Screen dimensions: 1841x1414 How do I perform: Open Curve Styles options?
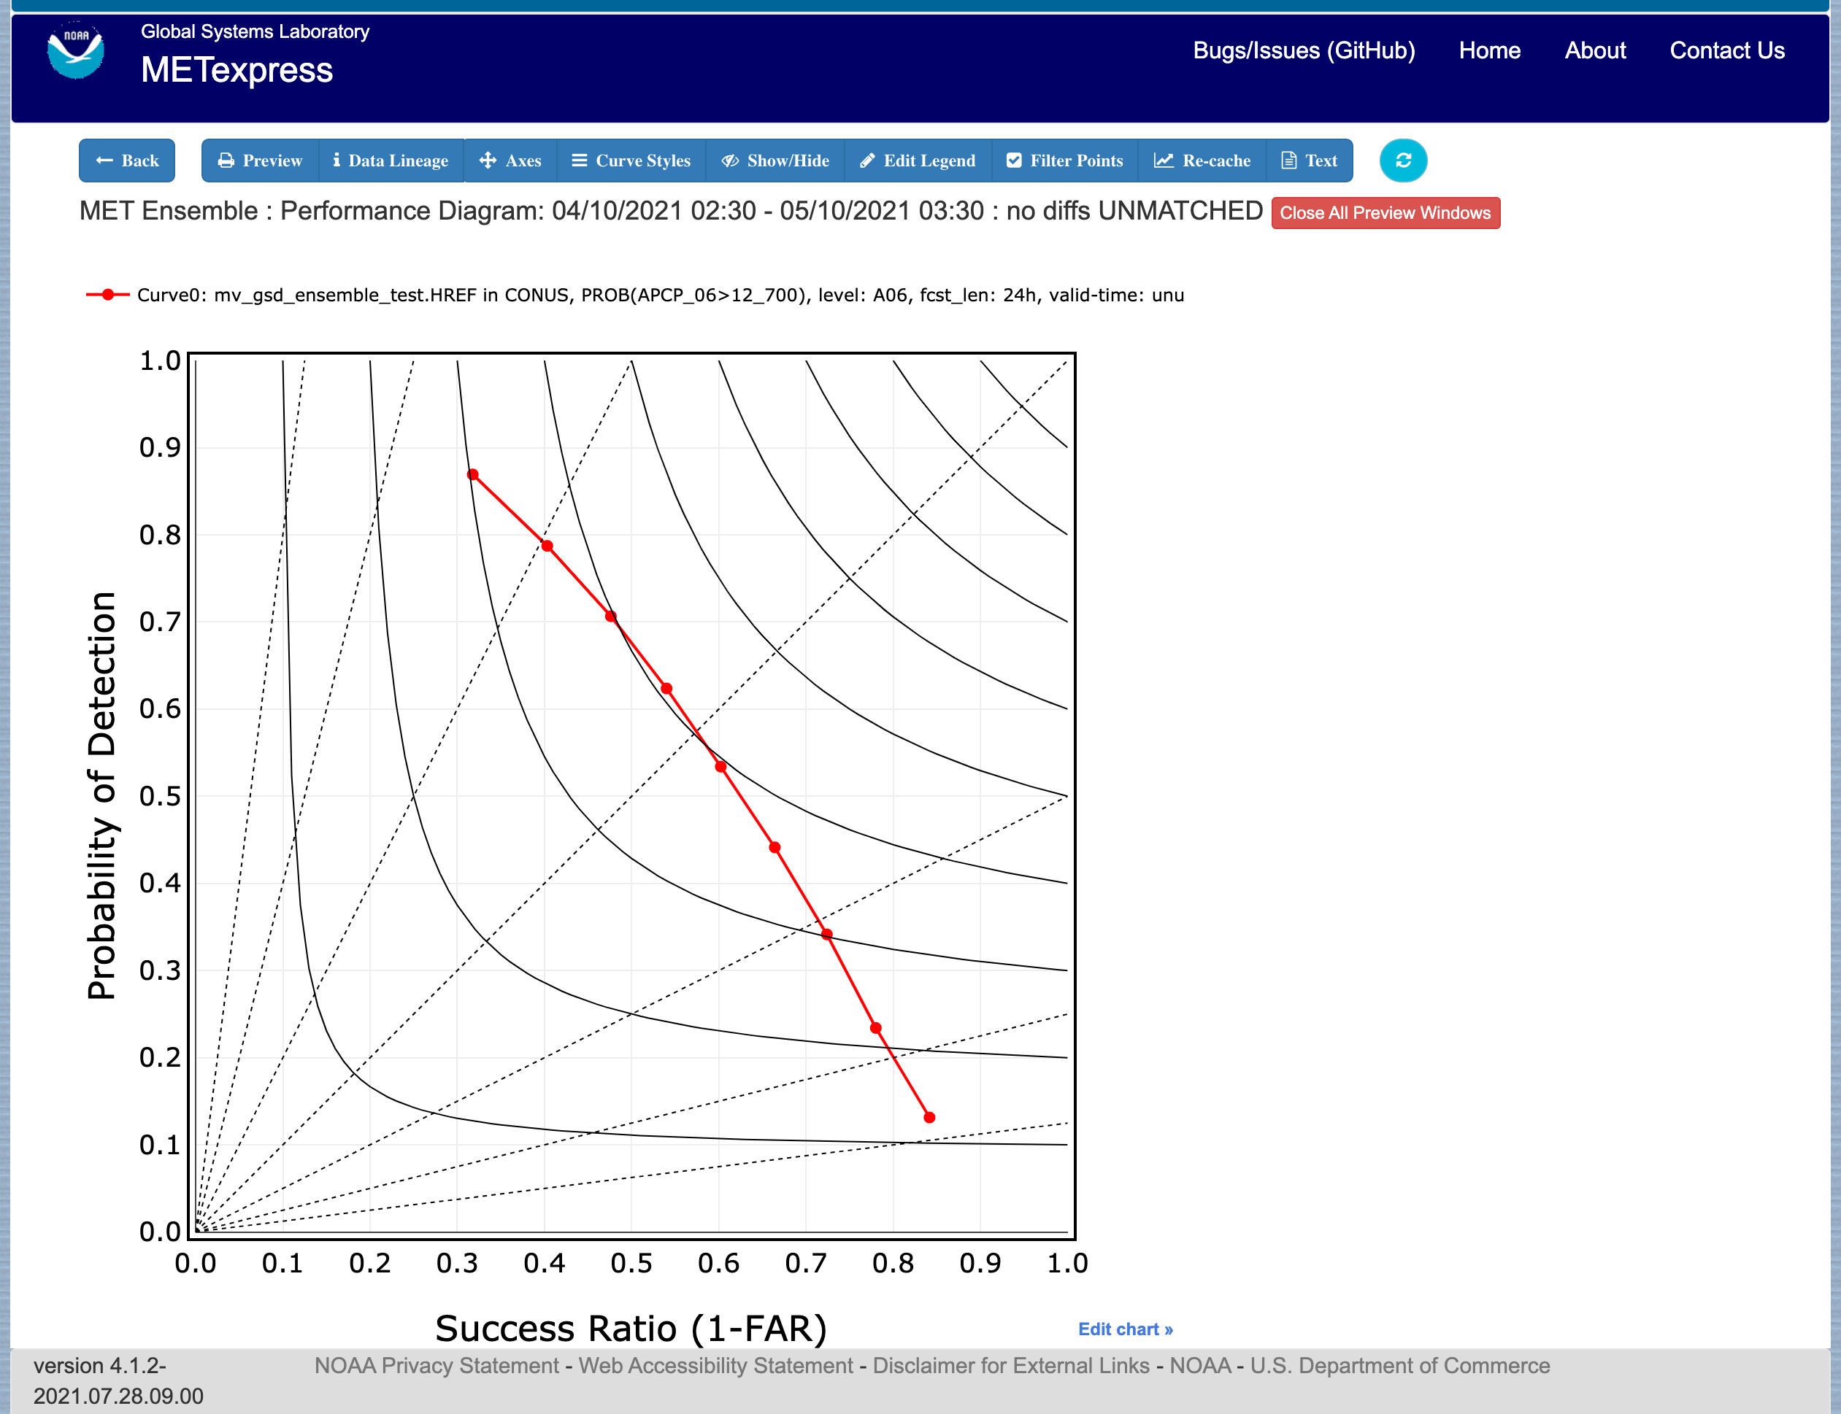(631, 160)
